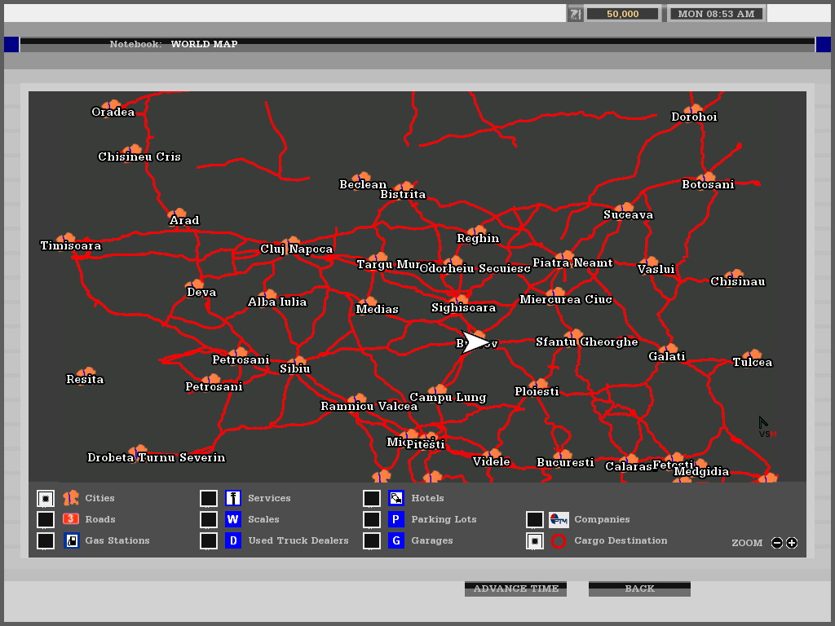Click the white truck position arrow on map
835x626 pixels.
[x=473, y=342]
